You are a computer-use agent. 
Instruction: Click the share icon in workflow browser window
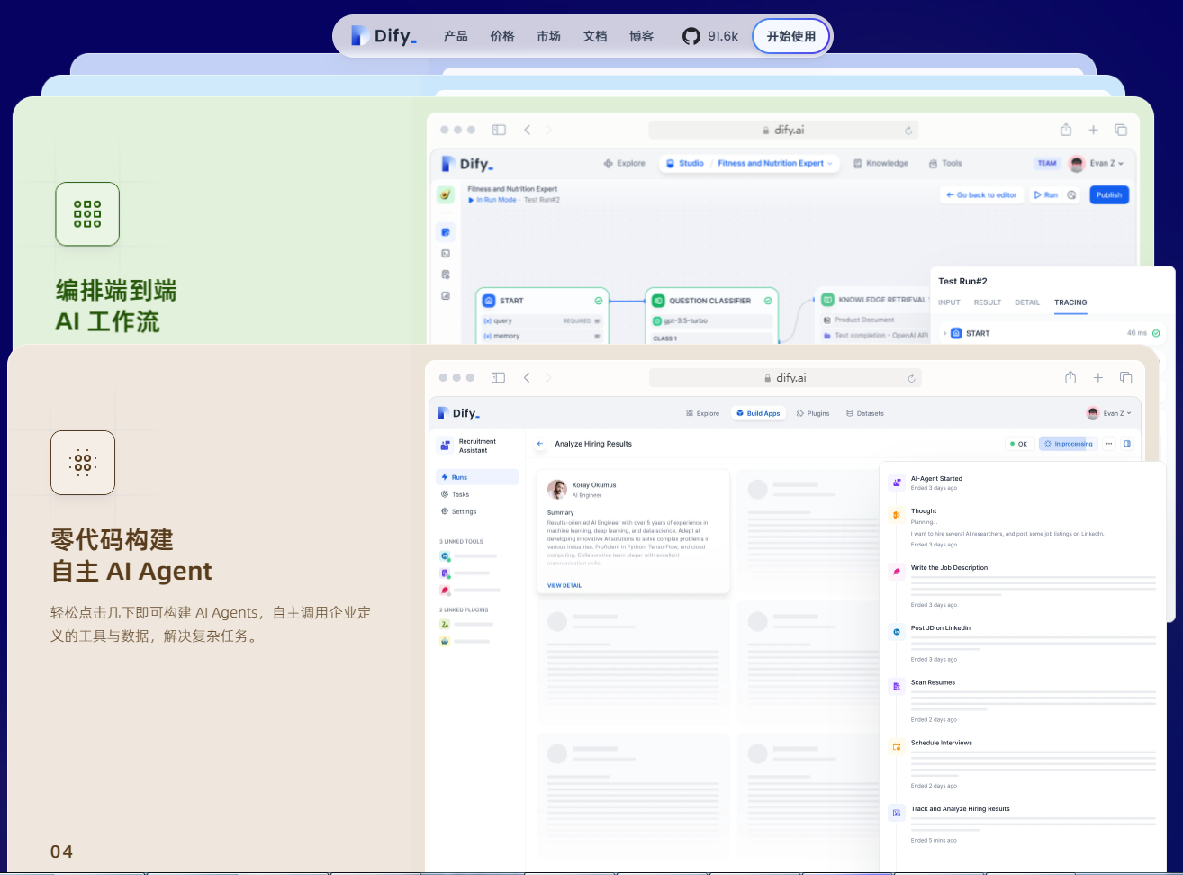tap(1066, 130)
